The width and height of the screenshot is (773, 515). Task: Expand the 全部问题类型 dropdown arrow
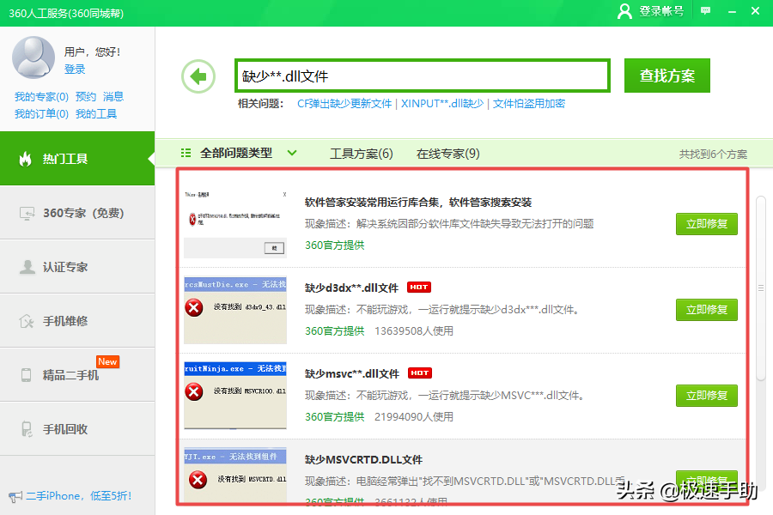click(x=292, y=154)
